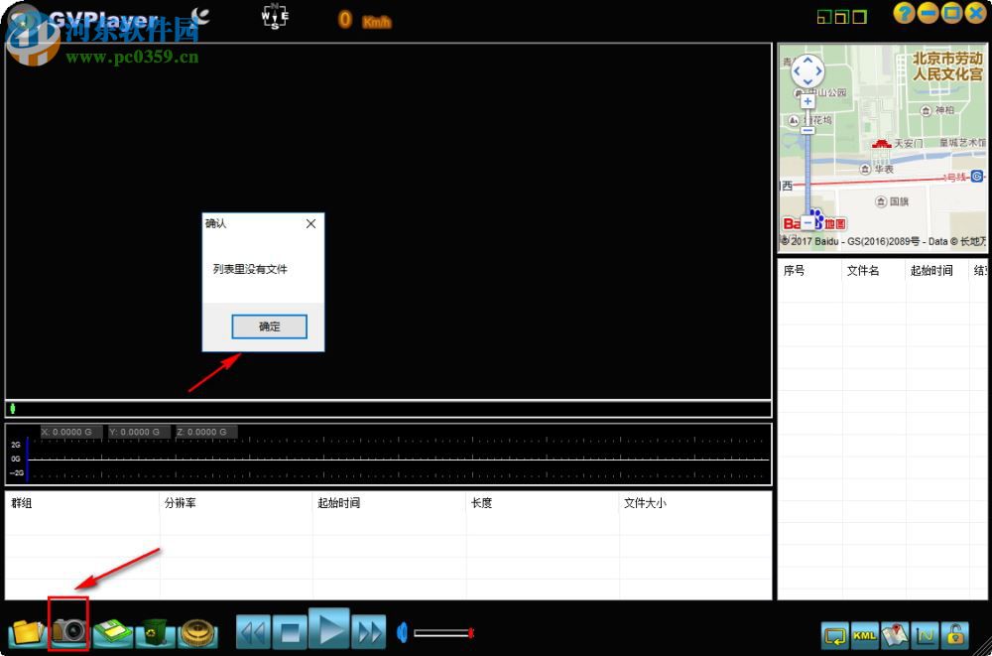Enable loop playback with the repeat icon

pos(833,635)
